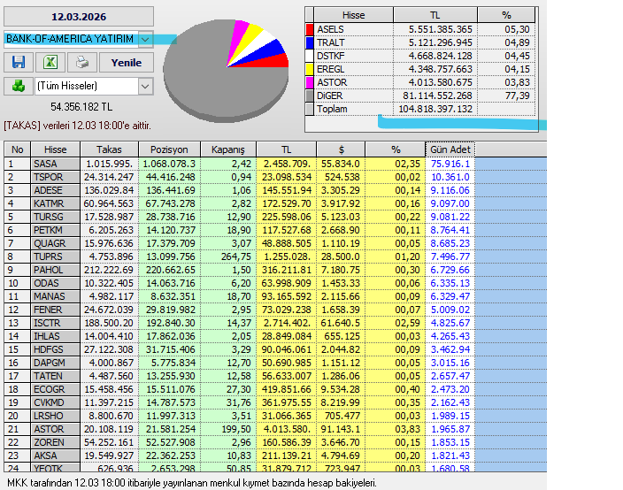
Task: Click the gray DİGER legend swatch
Action: pyautogui.click(x=310, y=96)
